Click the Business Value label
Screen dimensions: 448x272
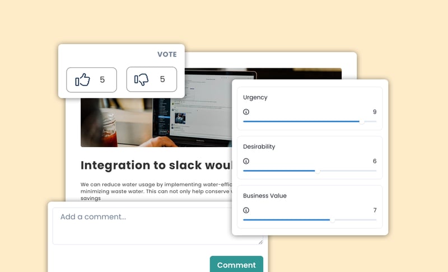(264, 196)
